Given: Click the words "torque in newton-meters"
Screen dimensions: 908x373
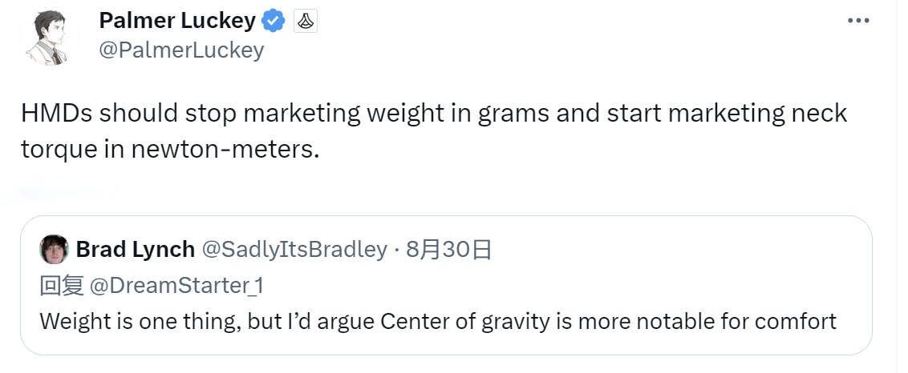Looking at the screenshot, I should click(170, 150).
